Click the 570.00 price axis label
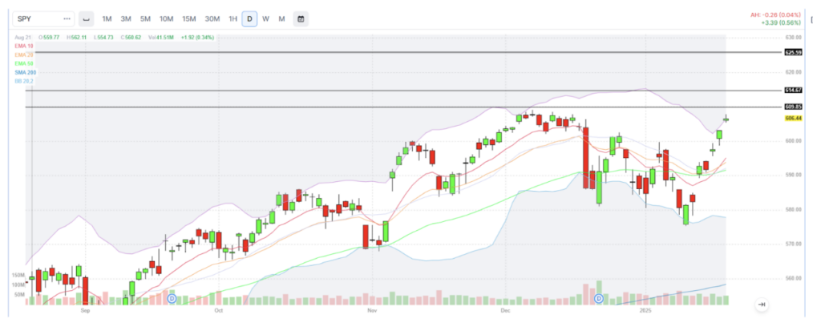The height and width of the screenshot is (327, 821). pos(794,244)
